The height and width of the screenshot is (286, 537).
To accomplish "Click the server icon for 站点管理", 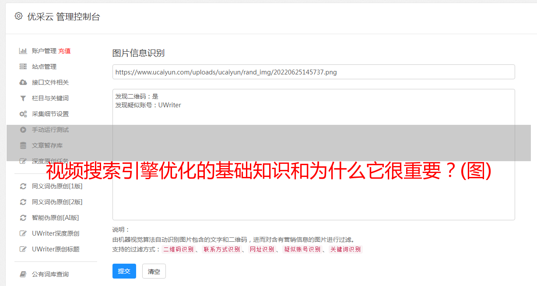I will (23, 67).
